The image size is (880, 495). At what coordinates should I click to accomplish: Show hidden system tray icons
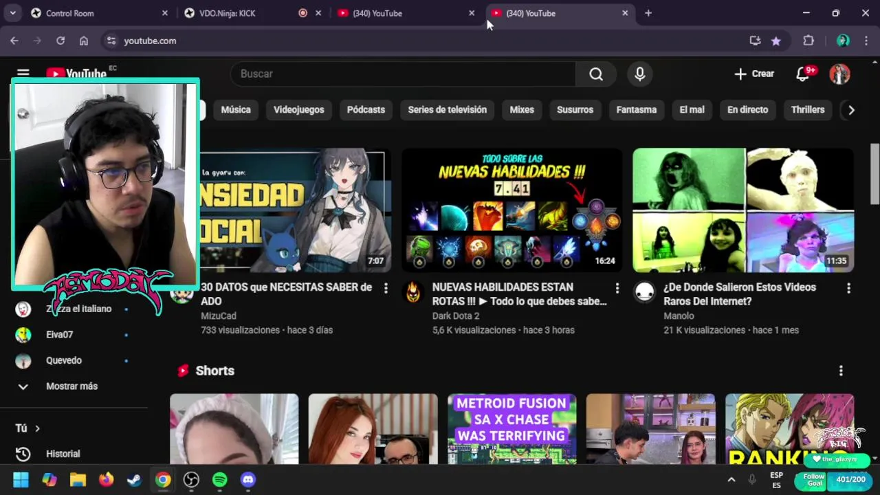[731, 480]
